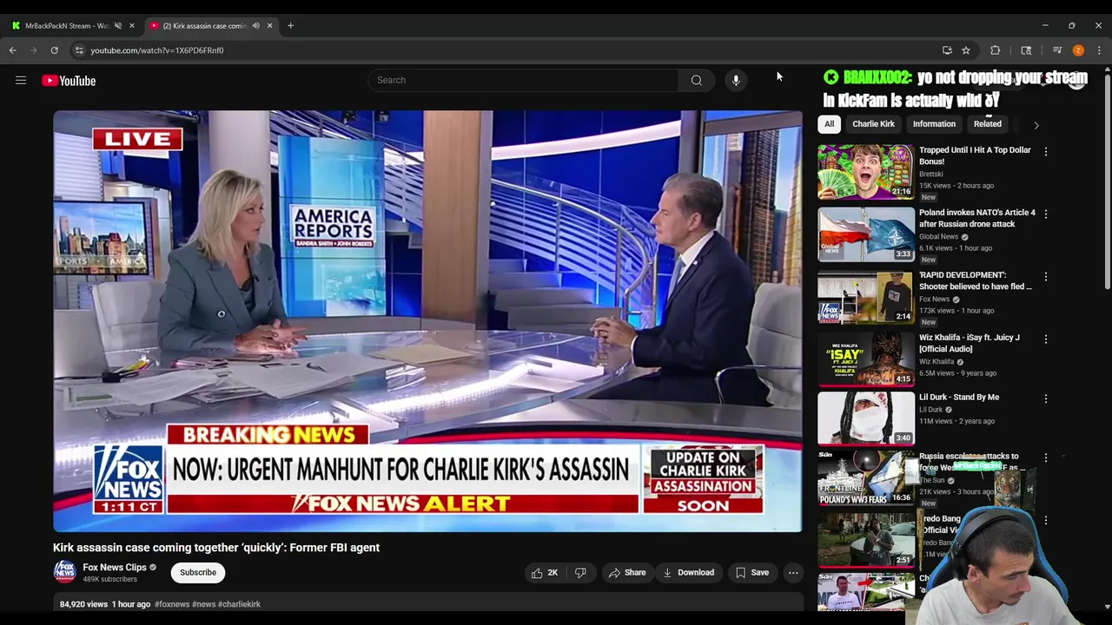Click the Chrome profile avatar
The width and height of the screenshot is (1112, 625).
(x=1078, y=50)
